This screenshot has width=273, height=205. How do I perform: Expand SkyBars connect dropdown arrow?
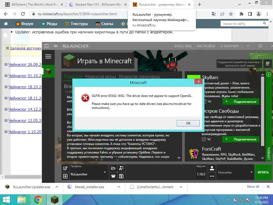tap(226, 101)
